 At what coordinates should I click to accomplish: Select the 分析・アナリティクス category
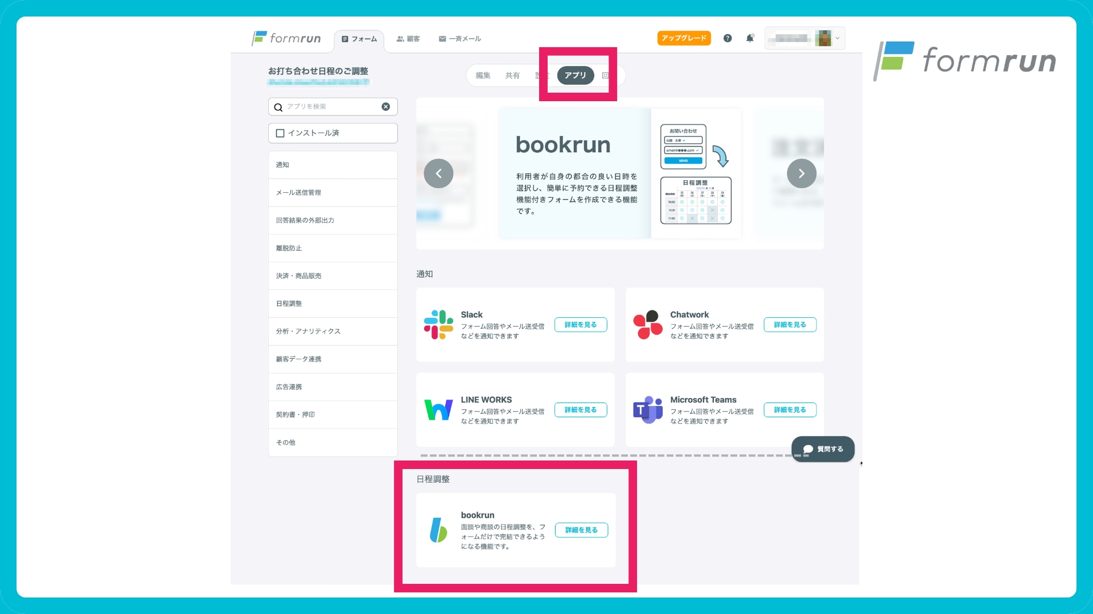pyautogui.click(x=332, y=331)
